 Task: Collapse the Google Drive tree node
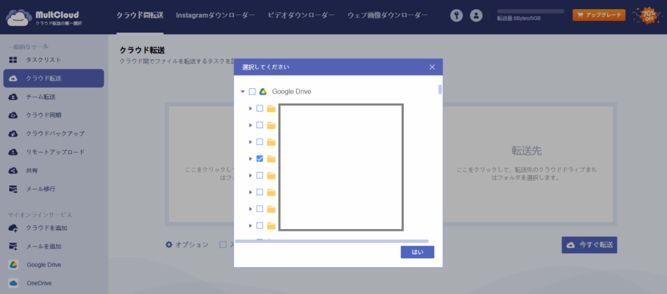point(243,92)
